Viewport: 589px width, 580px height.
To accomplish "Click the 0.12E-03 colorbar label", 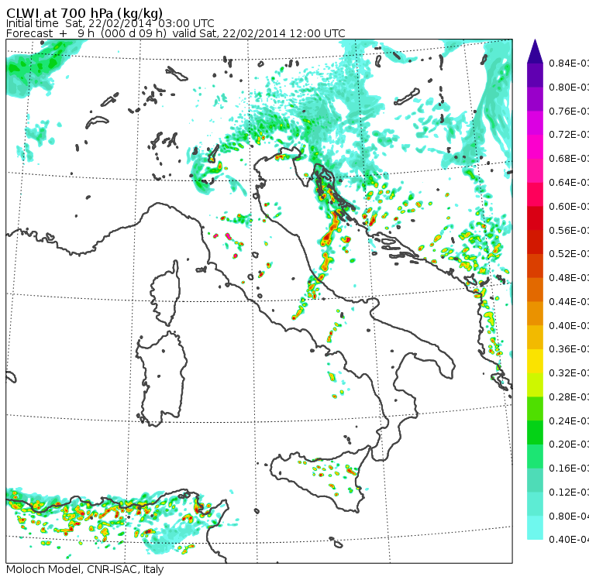I will point(569,492).
